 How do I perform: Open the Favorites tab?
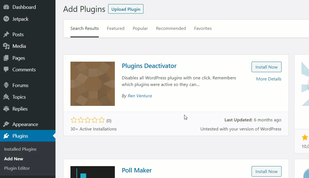tap(203, 28)
